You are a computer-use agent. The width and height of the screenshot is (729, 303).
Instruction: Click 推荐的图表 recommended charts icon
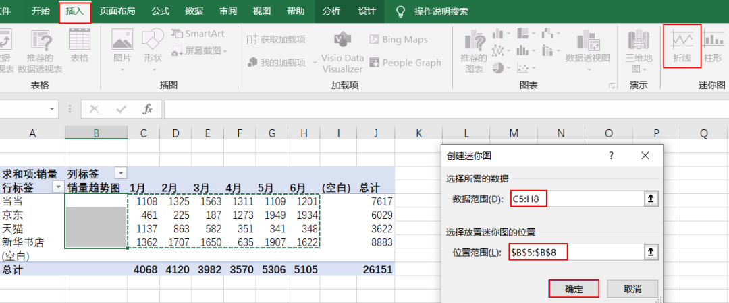474,41
